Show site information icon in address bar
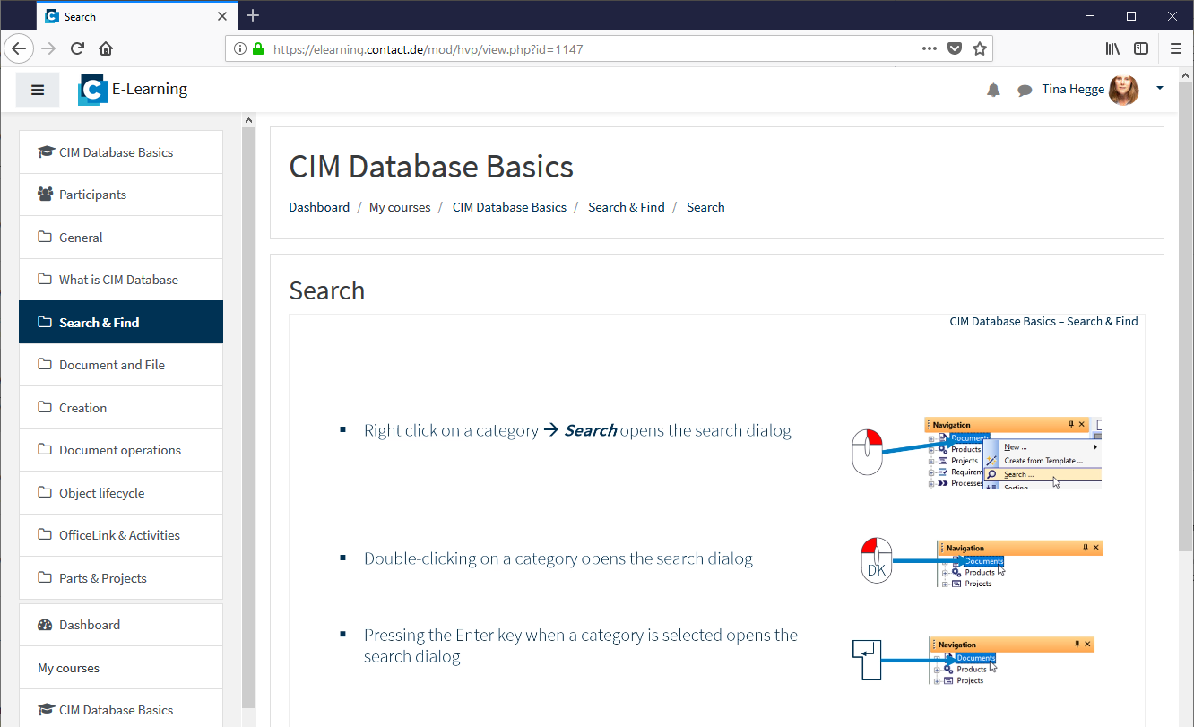 240,49
